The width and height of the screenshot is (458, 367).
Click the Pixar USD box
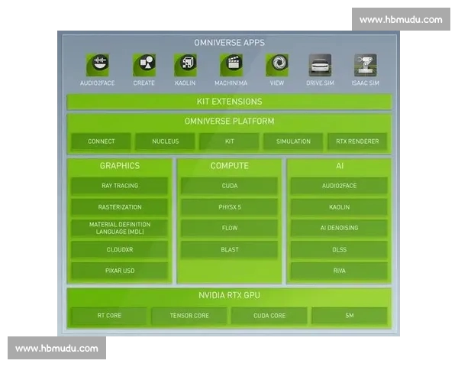[x=120, y=271]
